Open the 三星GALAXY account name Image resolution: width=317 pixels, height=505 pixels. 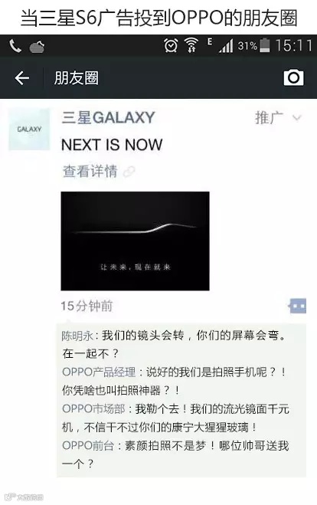point(108,117)
